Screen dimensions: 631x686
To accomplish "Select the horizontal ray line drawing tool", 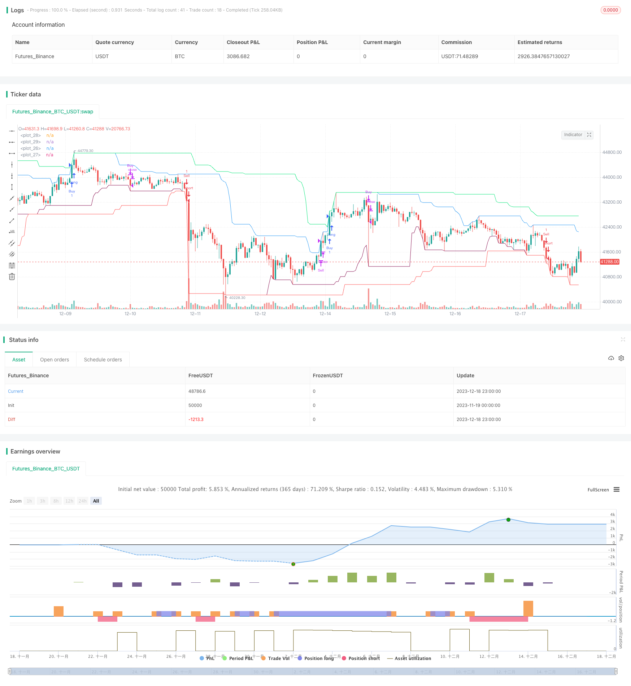I will click(12, 142).
